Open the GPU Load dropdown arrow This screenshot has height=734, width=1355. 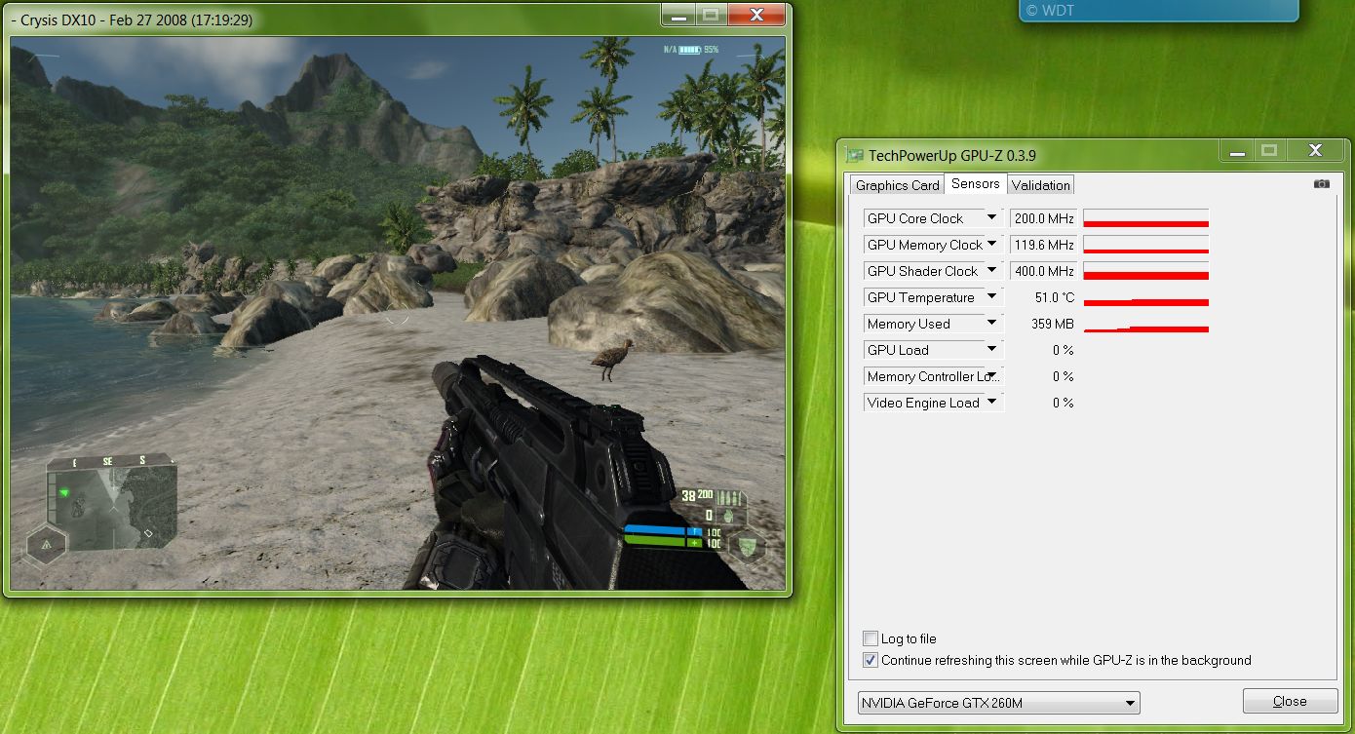point(991,349)
